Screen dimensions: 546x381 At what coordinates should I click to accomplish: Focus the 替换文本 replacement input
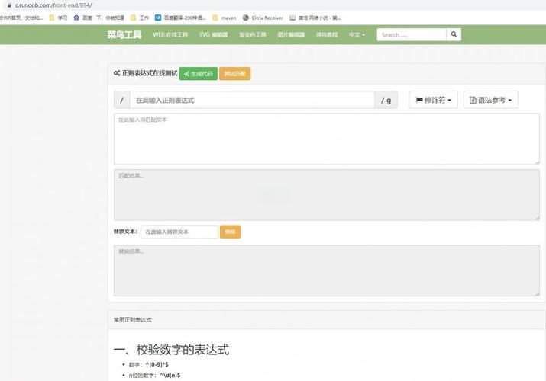point(179,232)
